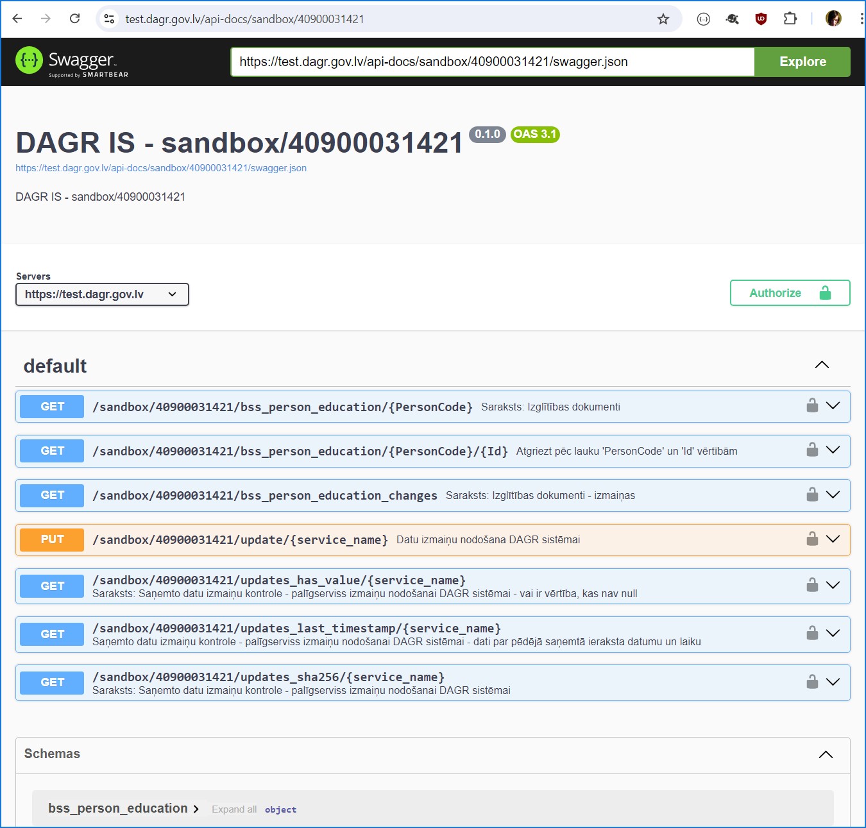Go back with the browser back arrow
The image size is (866, 828).
tap(17, 19)
